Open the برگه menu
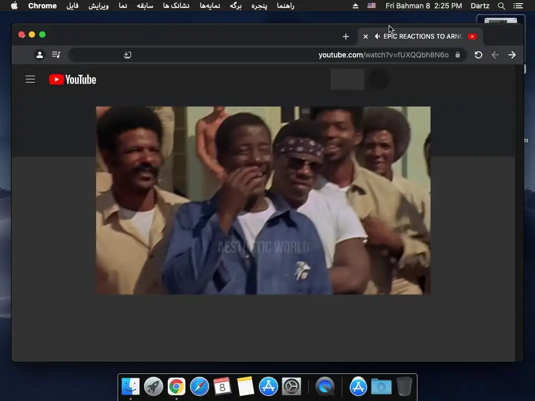535x401 pixels. click(x=236, y=6)
